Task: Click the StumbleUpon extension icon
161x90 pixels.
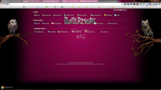Action: click(144, 4)
